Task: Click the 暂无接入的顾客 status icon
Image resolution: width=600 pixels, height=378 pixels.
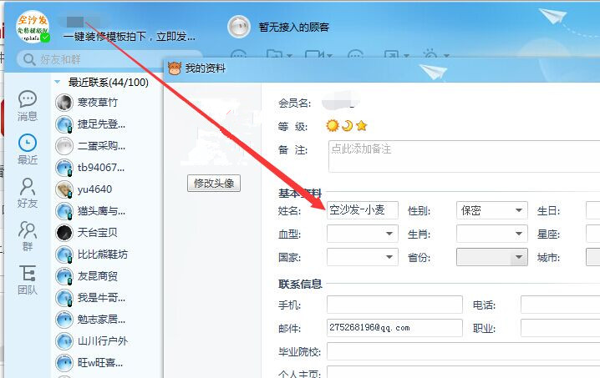Action: (x=239, y=27)
